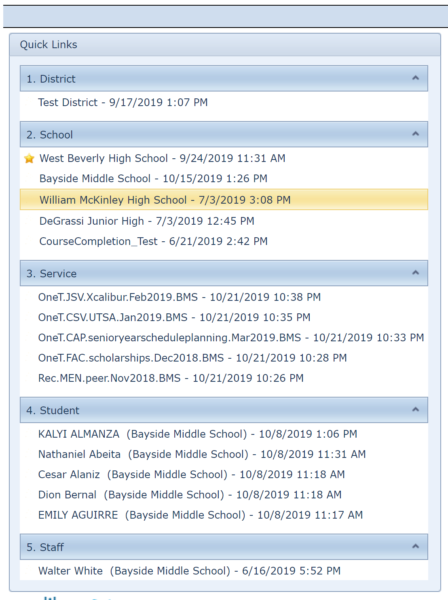This screenshot has width=448, height=600.
Task: Select Bayside Middle School quick link
Action: click(x=154, y=179)
